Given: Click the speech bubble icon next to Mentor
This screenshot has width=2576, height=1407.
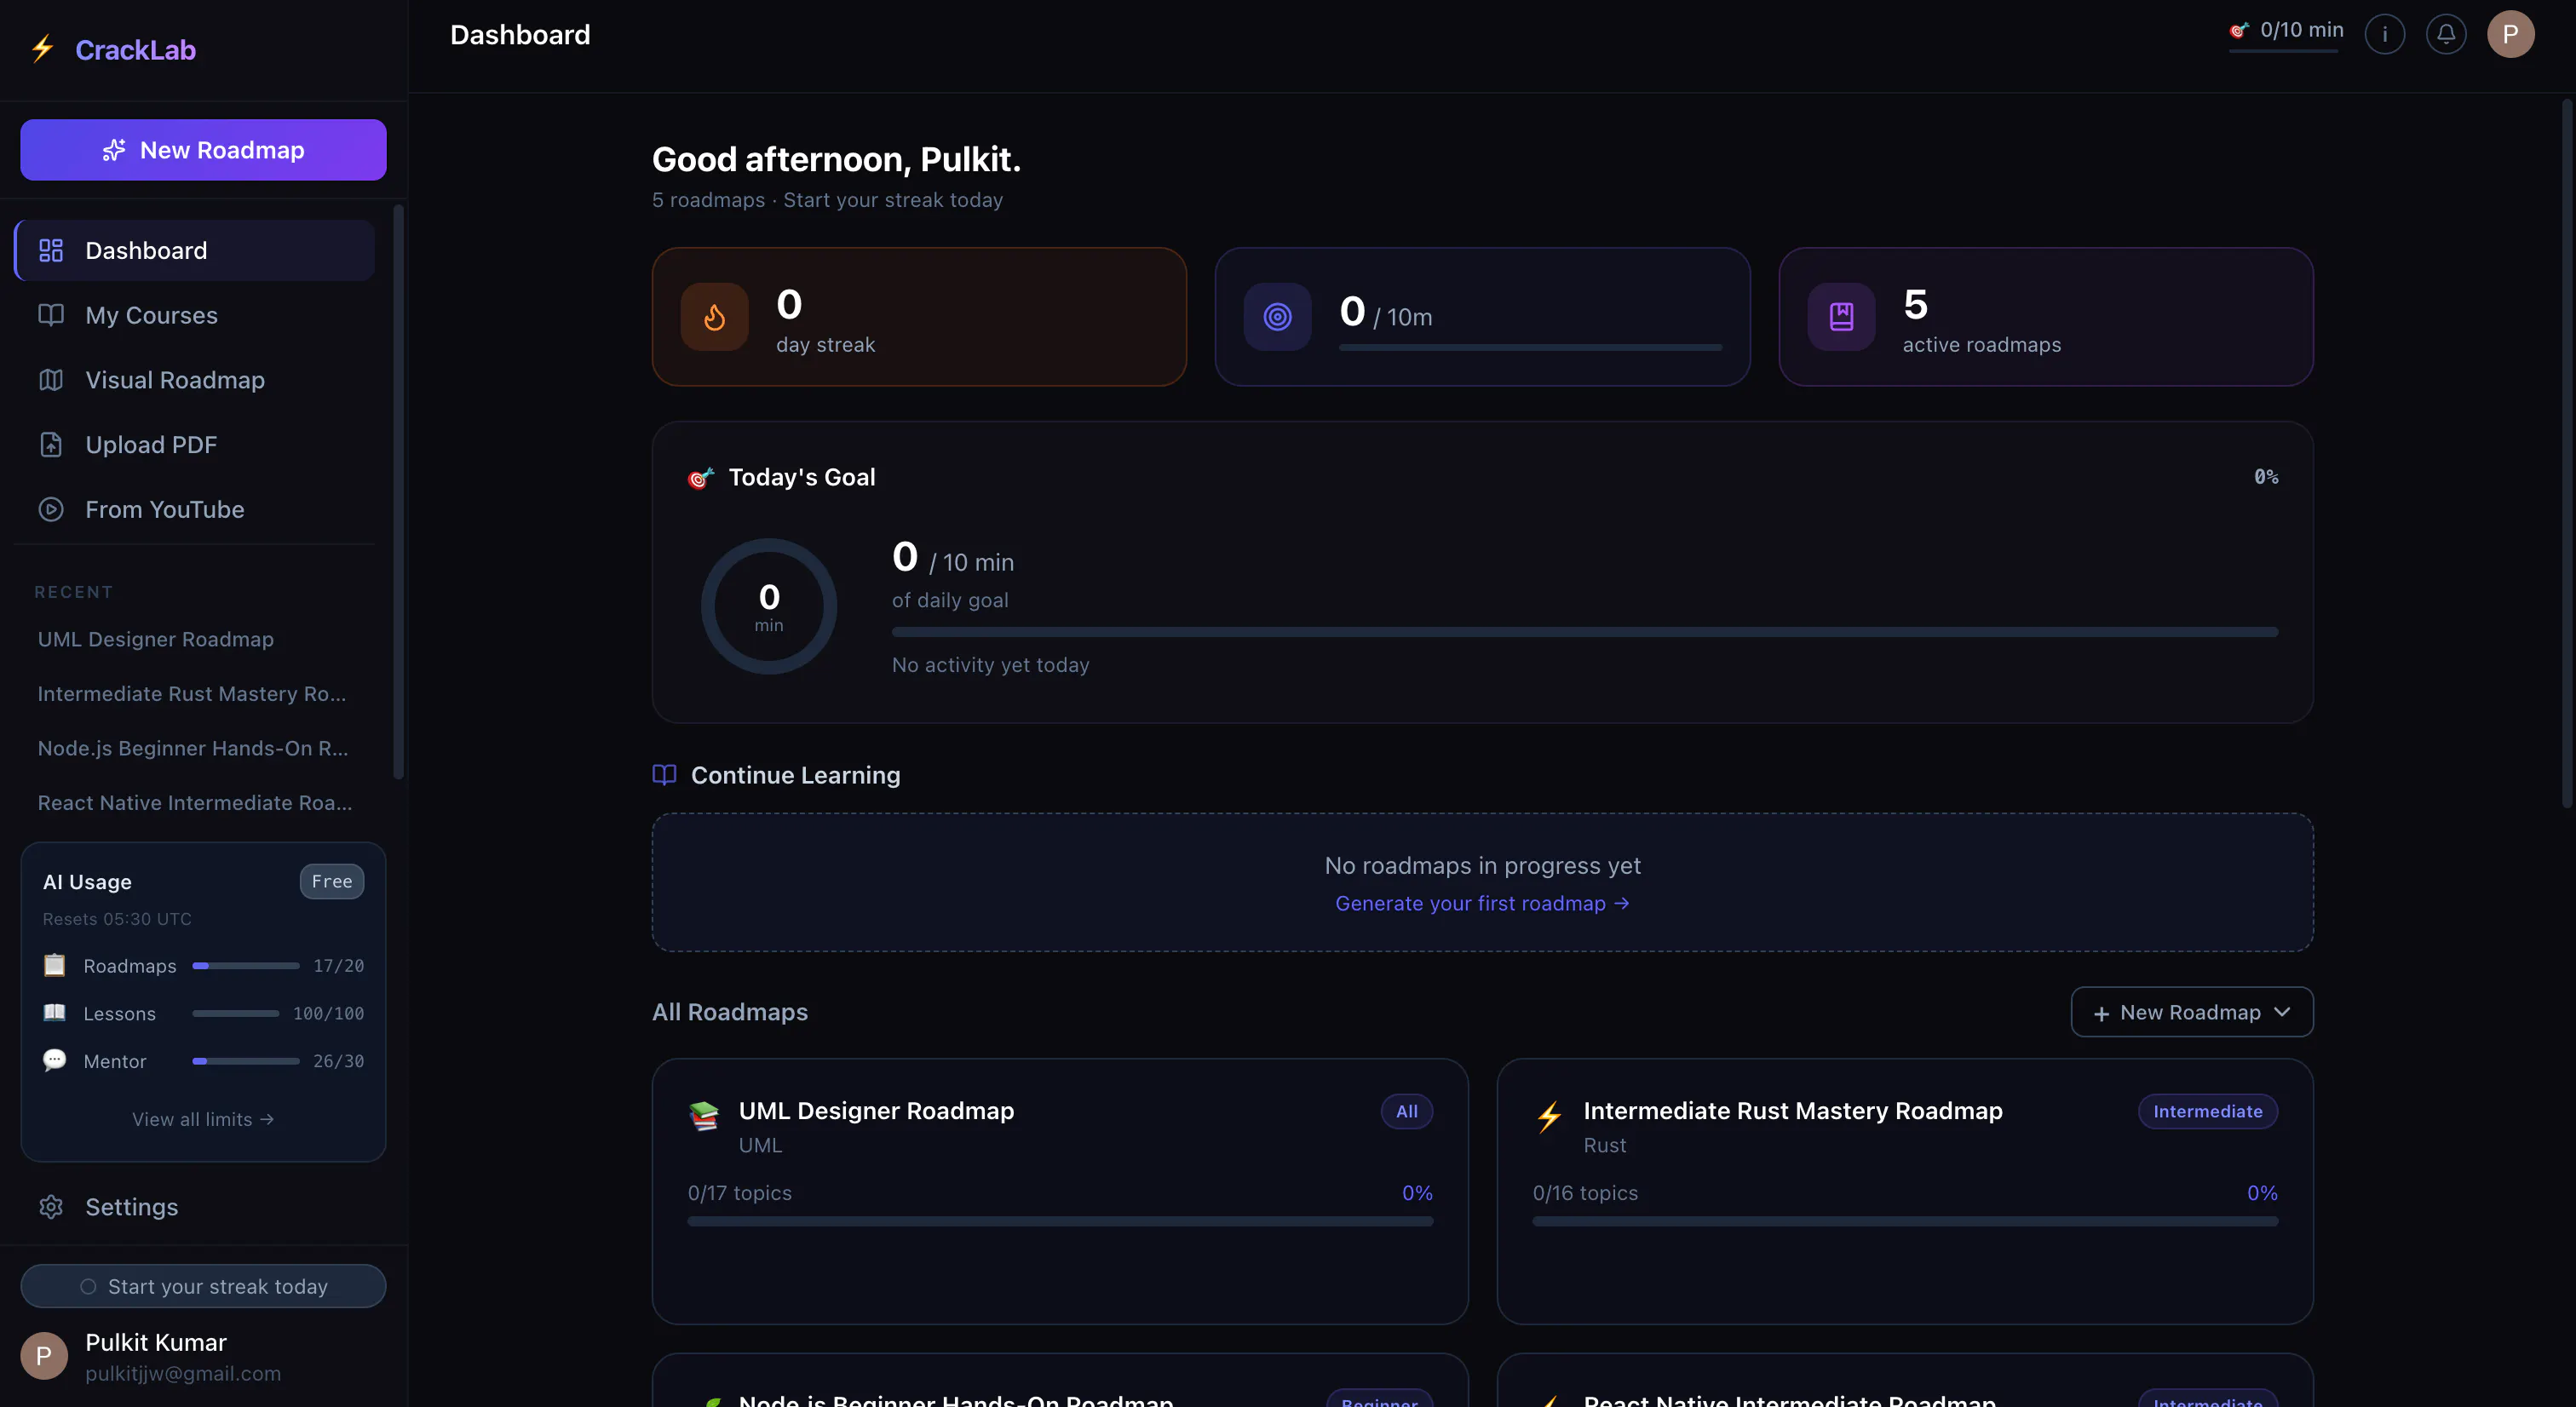Looking at the screenshot, I should point(54,1060).
